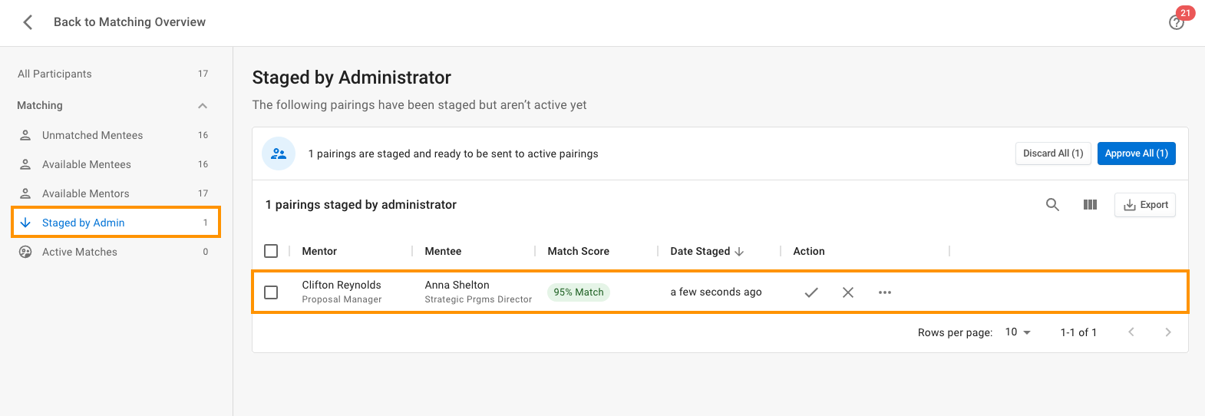
Task: Discard pairing with the X icon
Action: coord(848,292)
